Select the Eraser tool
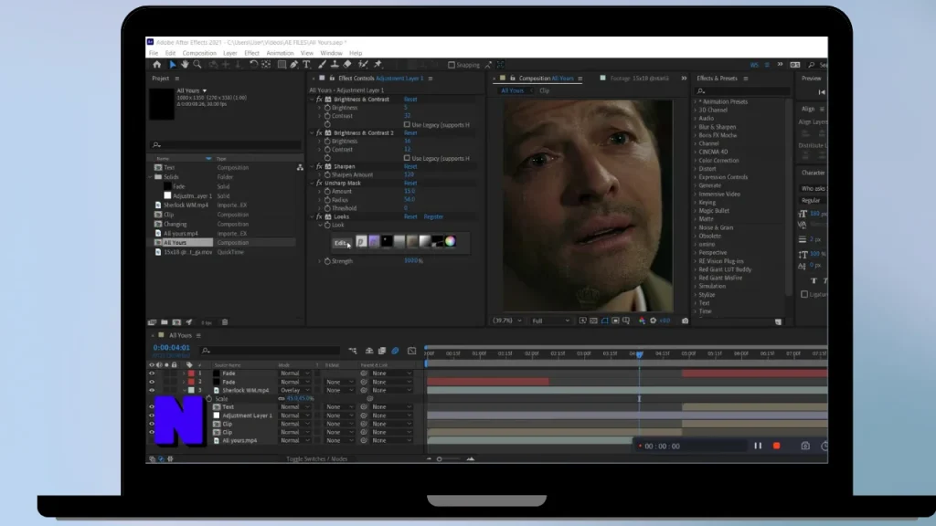Viewport: 936px width, 526px height. click(347, 65)
